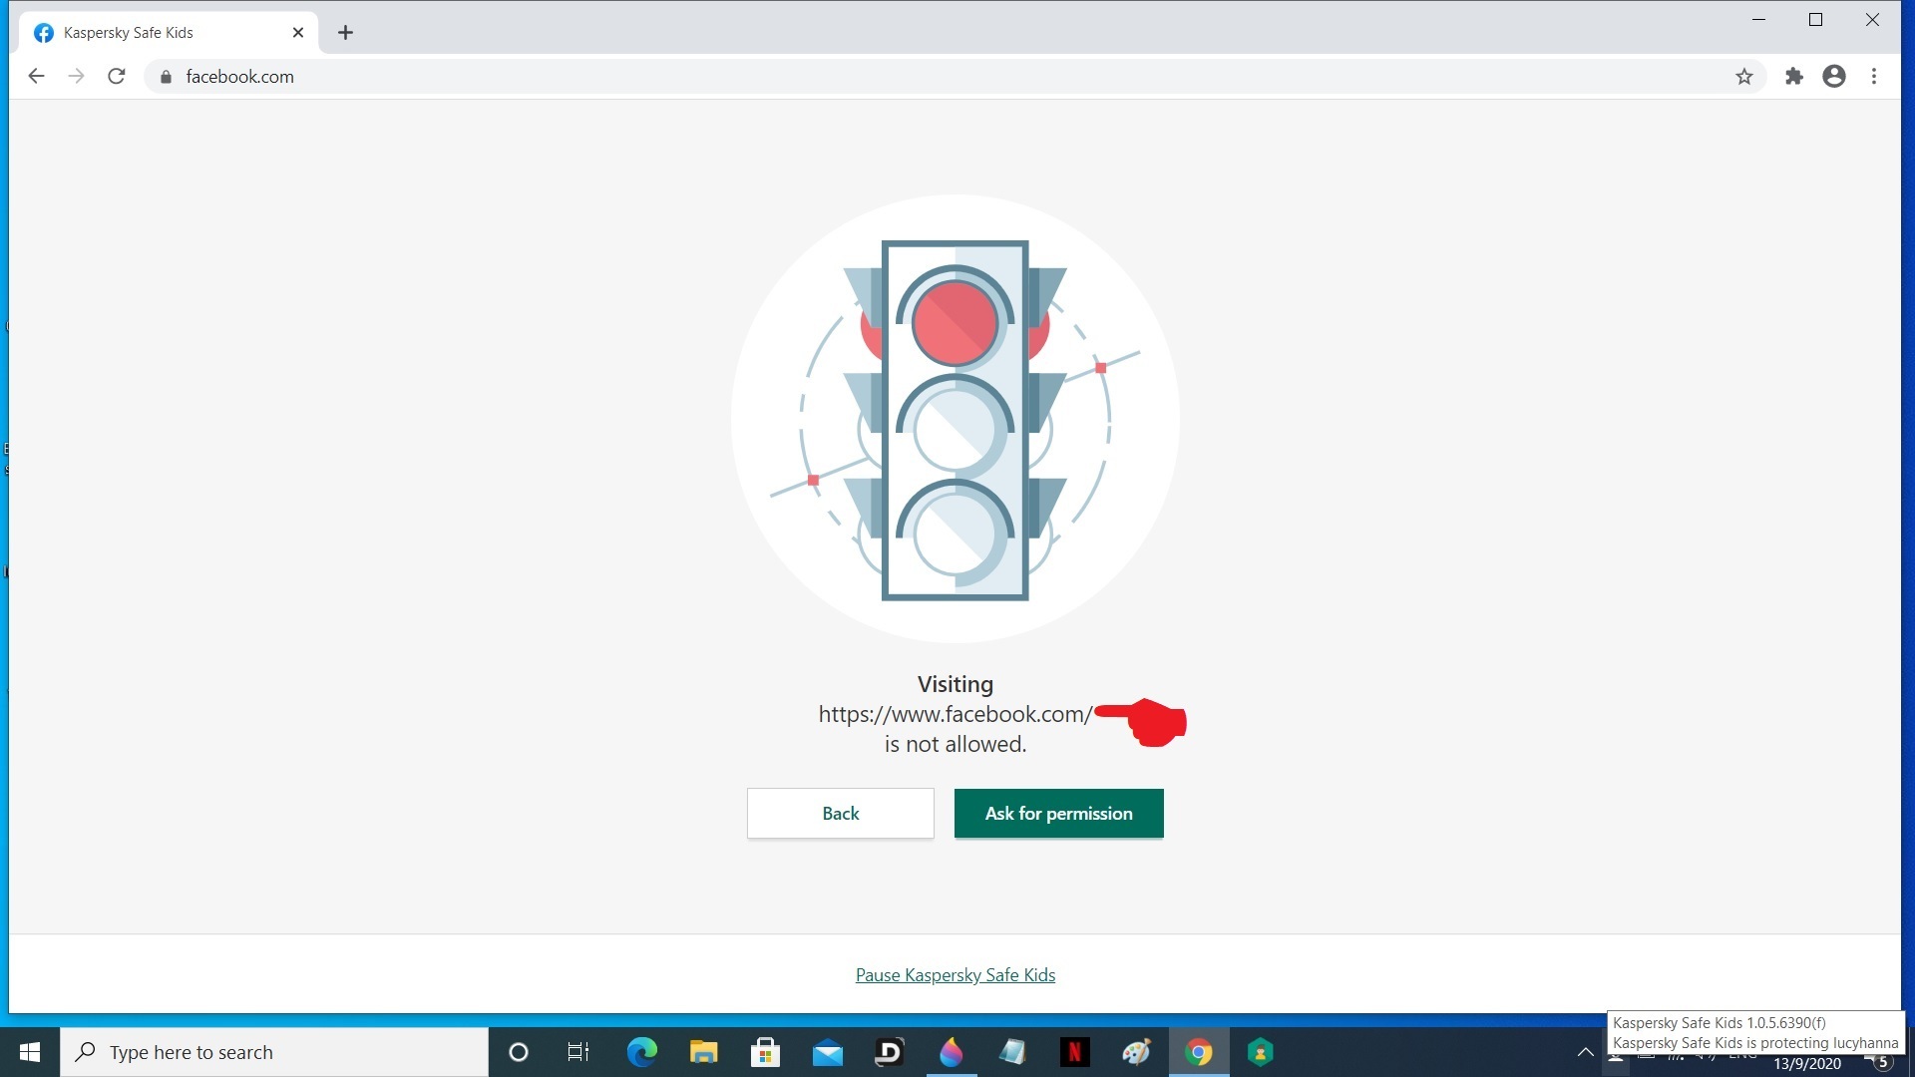
Task: Launch Microsoft Edge from taskbar
Action: [641, 1052]
